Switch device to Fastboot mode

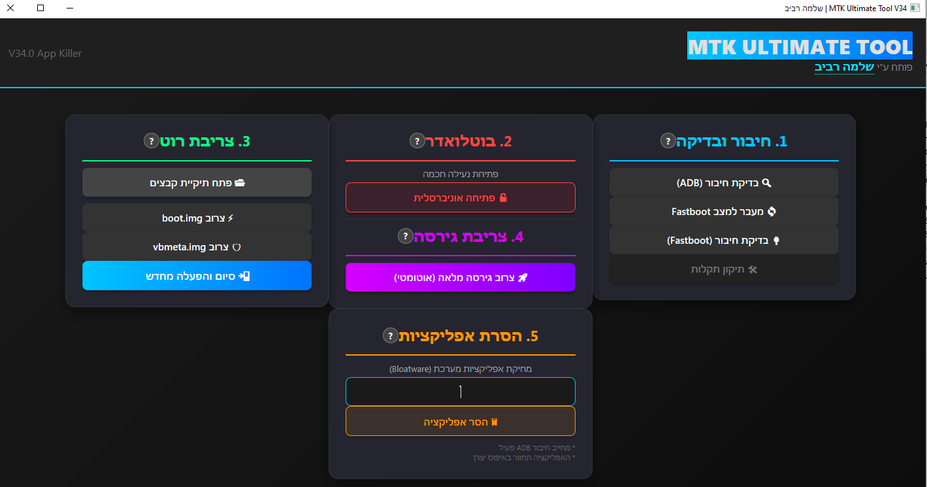click(x=723, y=211)
